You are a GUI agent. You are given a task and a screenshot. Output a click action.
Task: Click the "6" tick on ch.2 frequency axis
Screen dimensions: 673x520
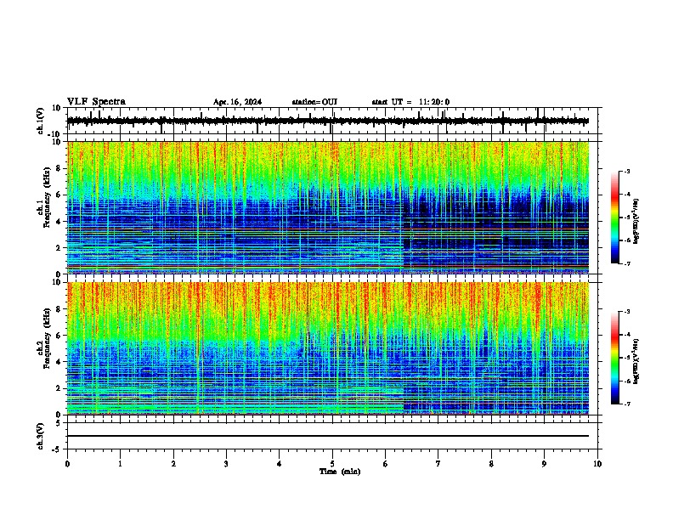click(59, 336)
